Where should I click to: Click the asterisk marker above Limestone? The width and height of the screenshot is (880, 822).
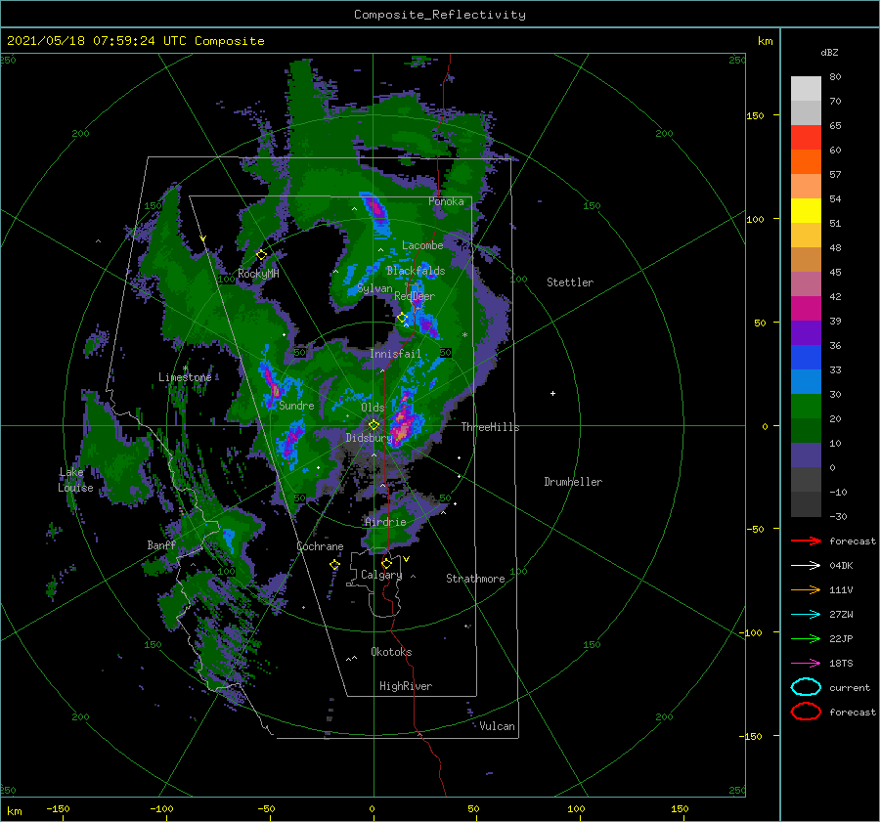[x=185, y=368]
